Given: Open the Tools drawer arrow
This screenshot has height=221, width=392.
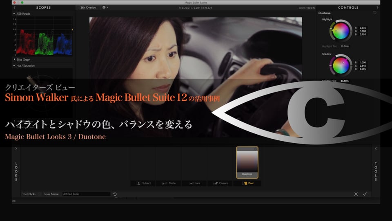Looking at the screenshot, I should (376, 149).
